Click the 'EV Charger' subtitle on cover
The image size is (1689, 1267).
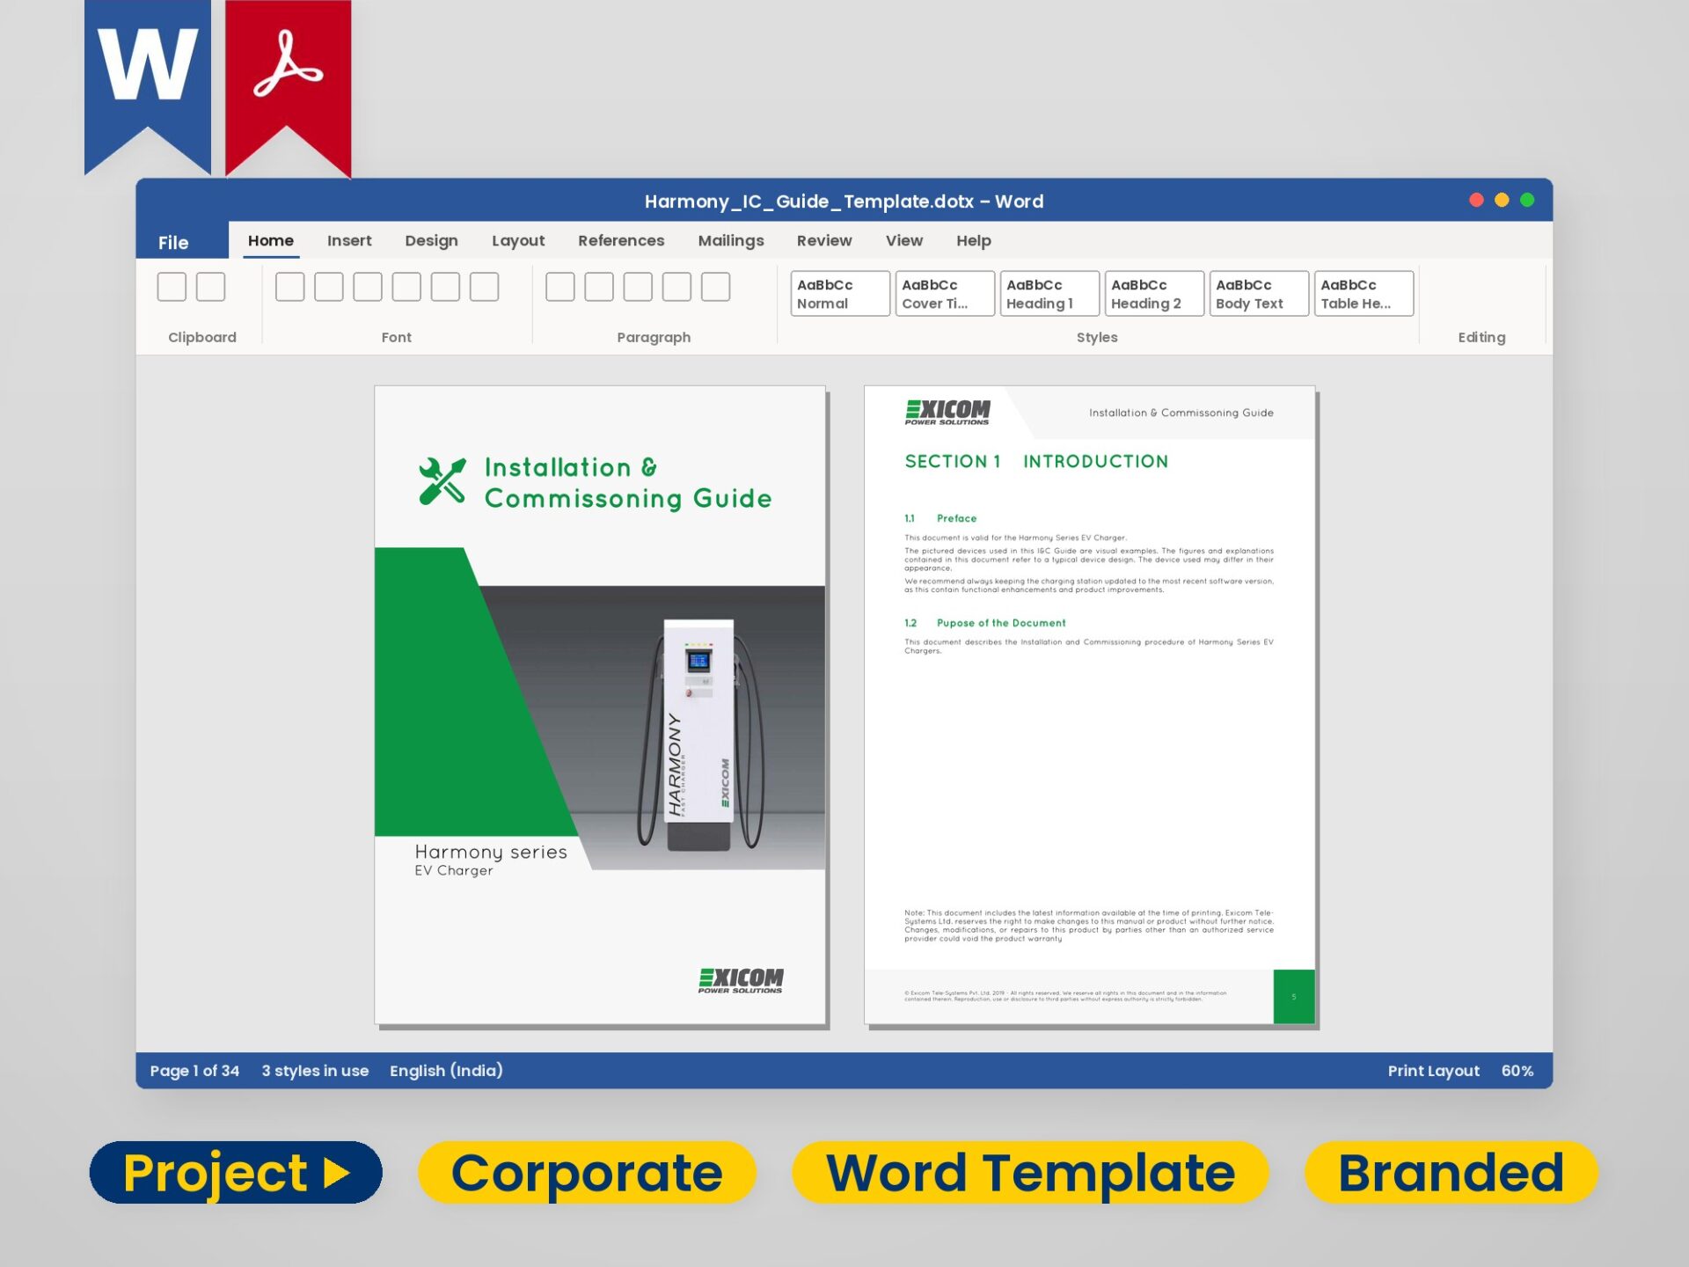tap(454, 871)
